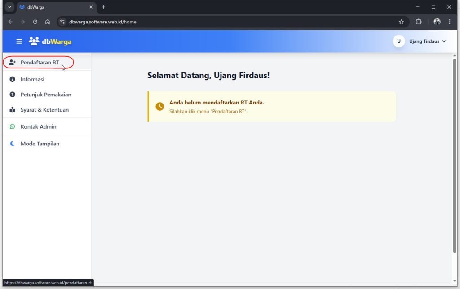Viewport: 460px width, 289px height.
Task: Open a new browser tab
Action: [x=103, y=7]
